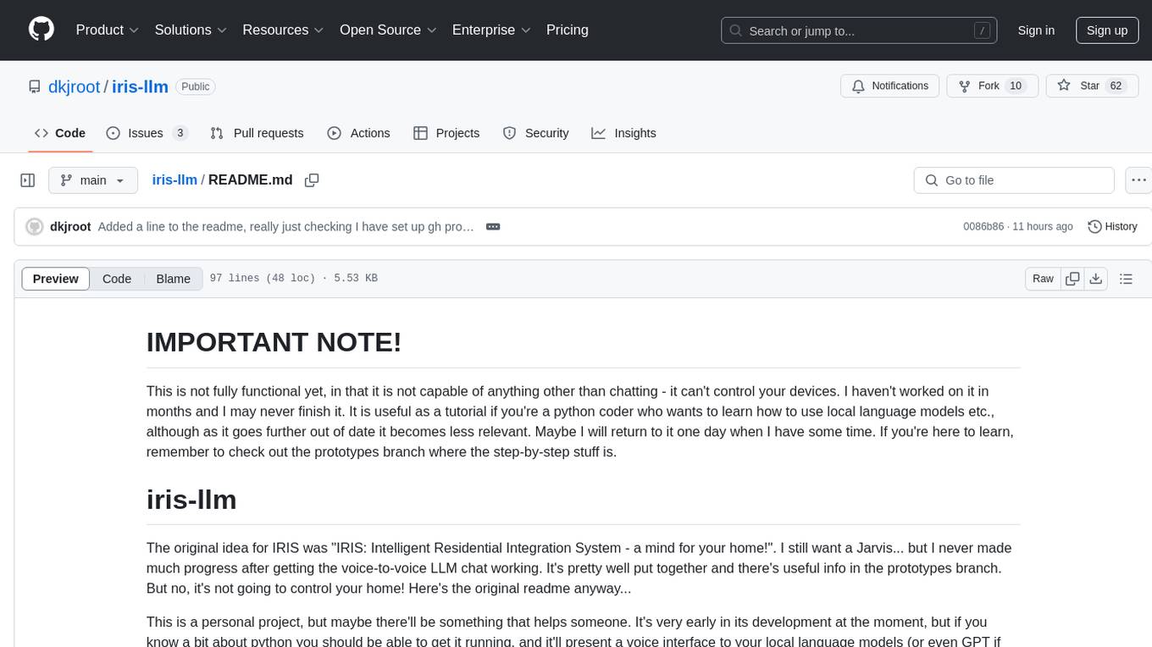The image size is (1152, 647).
Task: Click the iris-llm README heading
Action: (x=191, y=500)
